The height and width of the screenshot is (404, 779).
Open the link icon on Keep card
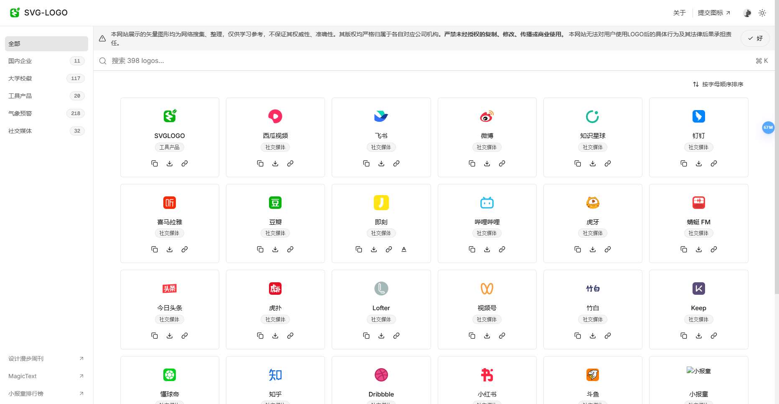(714, 336)
